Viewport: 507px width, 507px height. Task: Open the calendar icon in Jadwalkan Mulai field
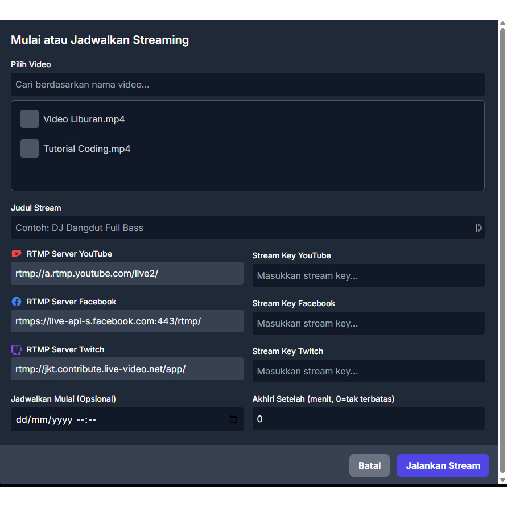pos(233,419)
